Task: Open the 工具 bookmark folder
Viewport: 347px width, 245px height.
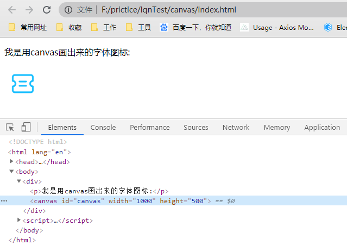Action: click(x=138, y=28)
